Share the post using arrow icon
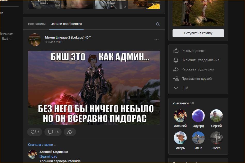 (x=70, y=132)
